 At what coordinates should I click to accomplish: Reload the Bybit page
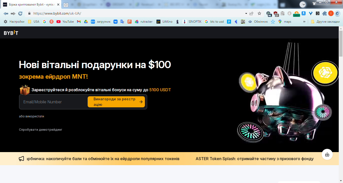(x=20, y=14)
